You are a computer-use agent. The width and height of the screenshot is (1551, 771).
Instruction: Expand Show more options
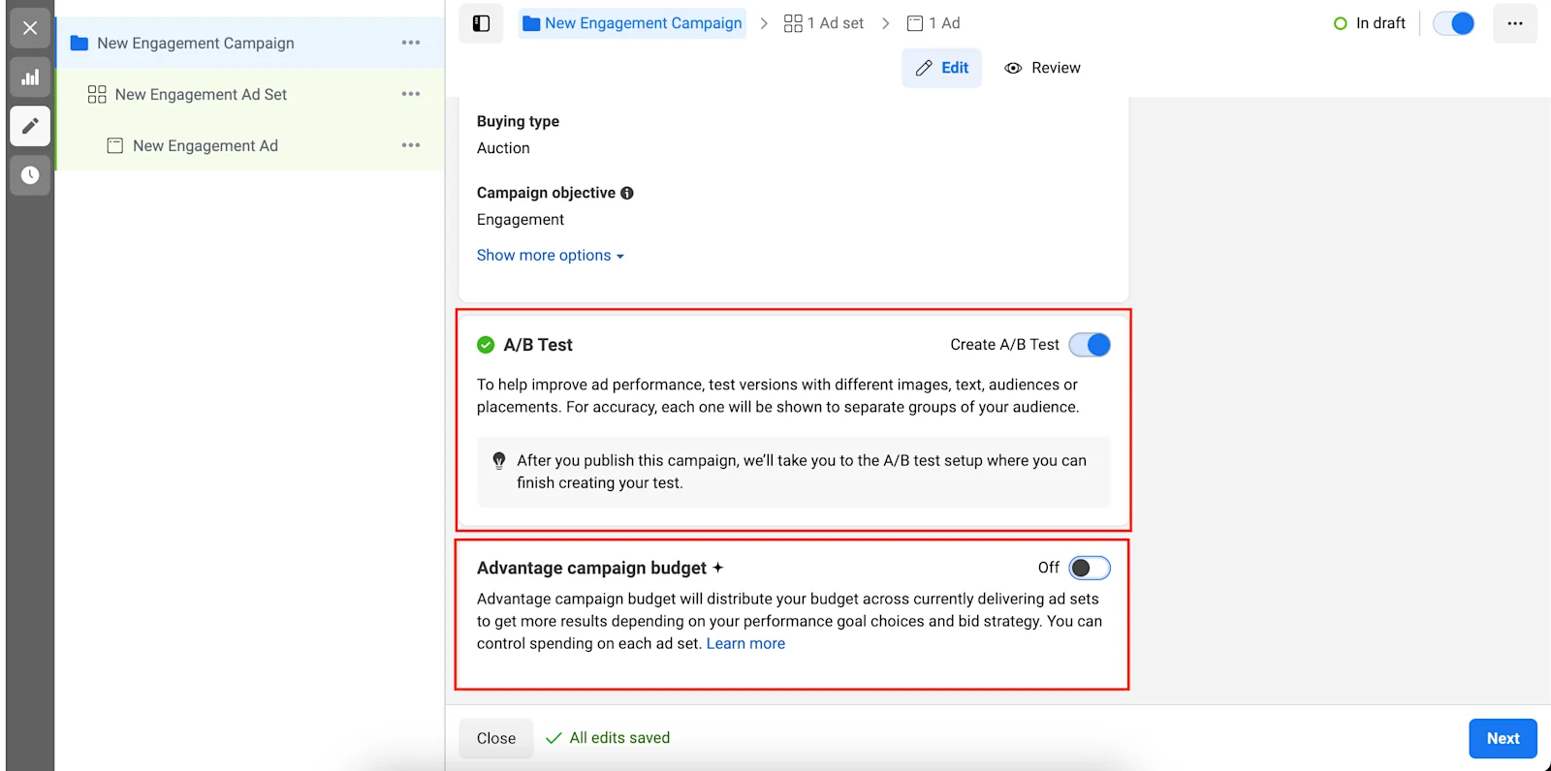click(550, 255)
